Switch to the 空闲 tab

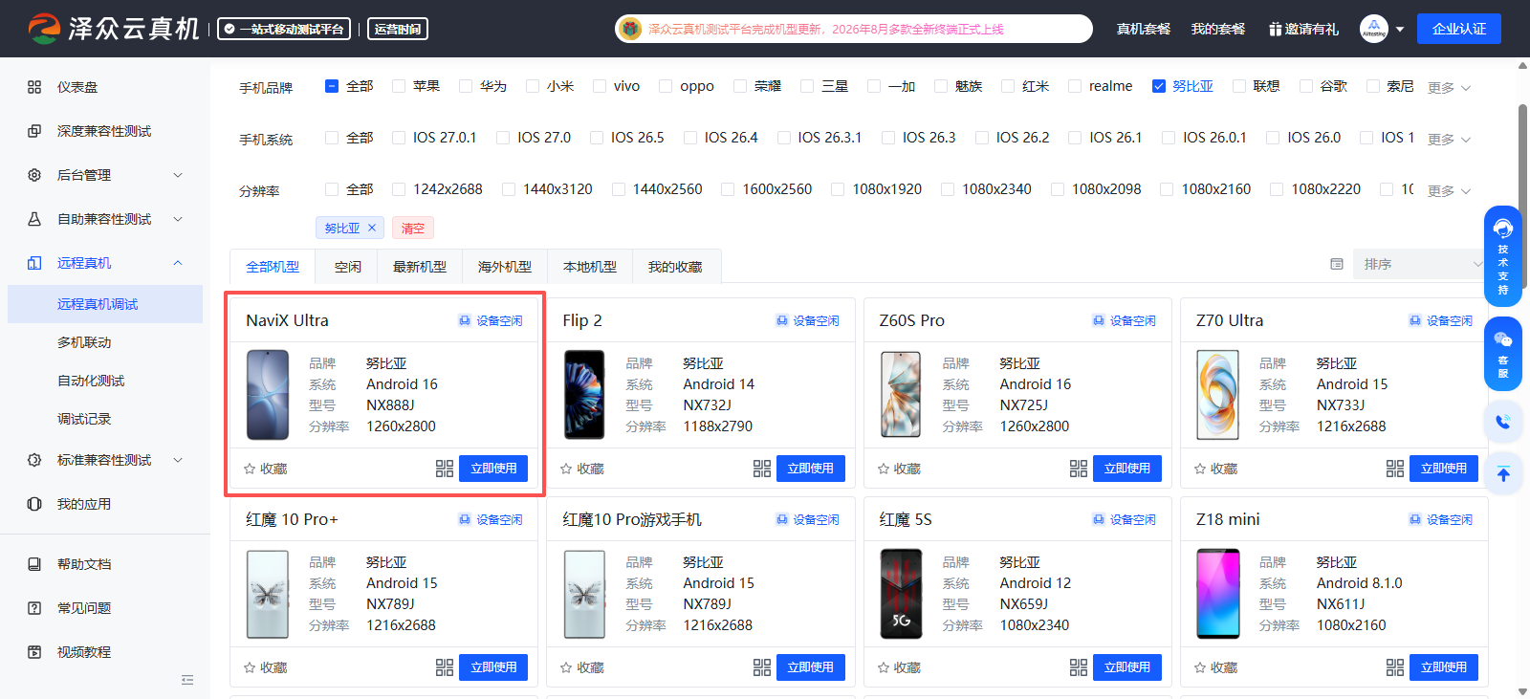click(x=348, y=267)
